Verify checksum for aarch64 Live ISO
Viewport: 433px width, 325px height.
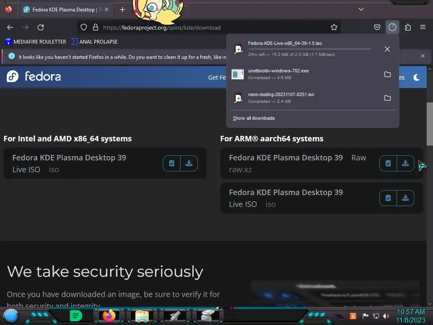pos(388,198)
